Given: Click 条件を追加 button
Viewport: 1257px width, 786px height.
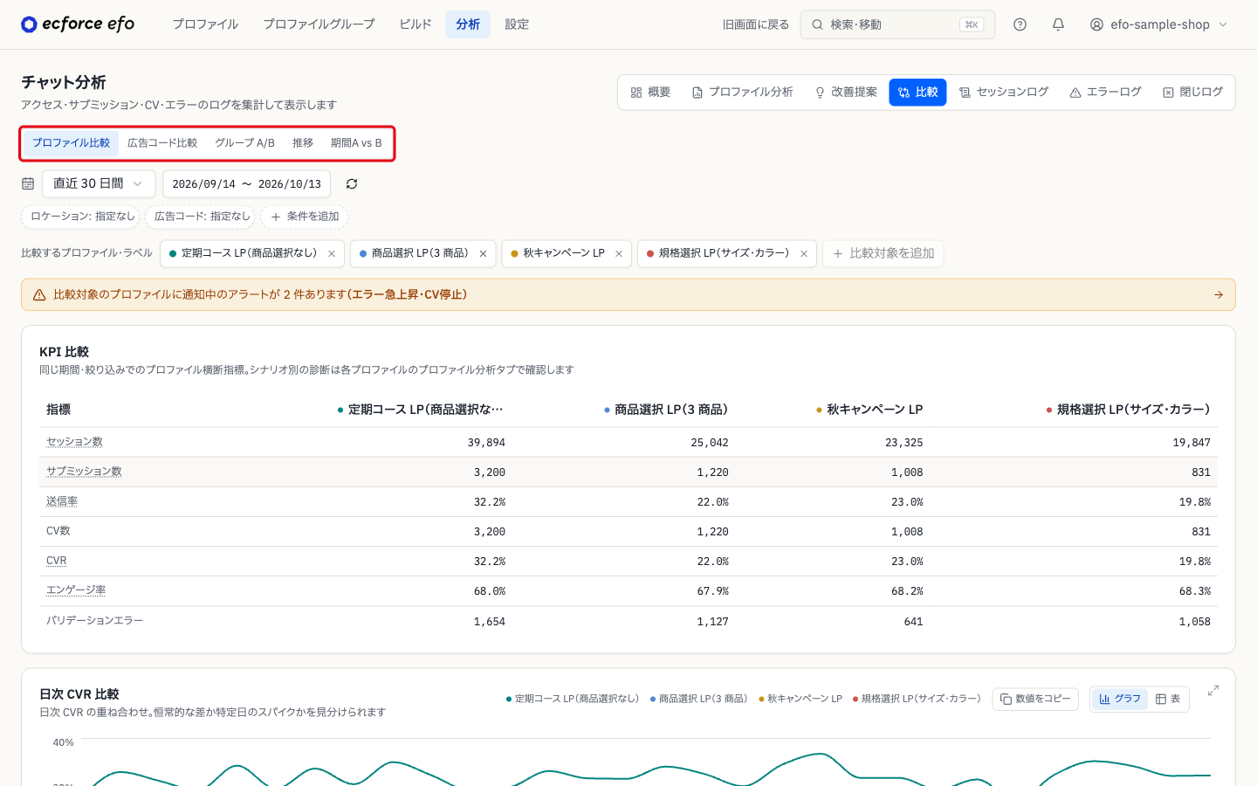Looking at the screenshot, I should click(305, 217).
